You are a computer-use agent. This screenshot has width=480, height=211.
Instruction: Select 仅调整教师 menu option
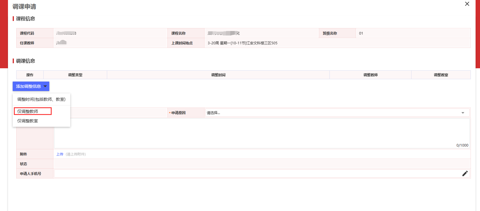click(28, 111)
